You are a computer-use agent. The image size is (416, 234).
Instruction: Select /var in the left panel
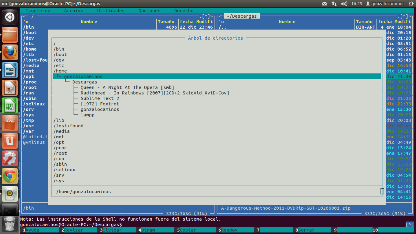[28, 131]
